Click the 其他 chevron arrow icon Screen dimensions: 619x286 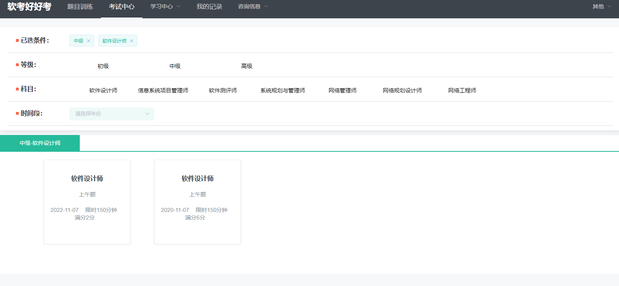(609, 6)
